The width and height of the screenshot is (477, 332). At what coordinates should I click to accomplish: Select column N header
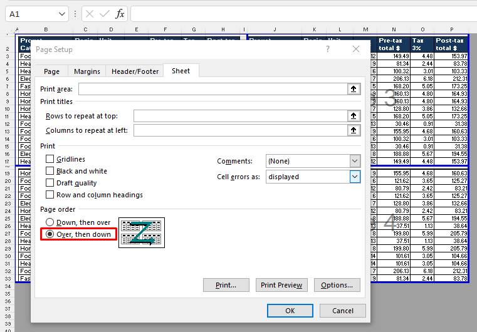click(394, 29)
